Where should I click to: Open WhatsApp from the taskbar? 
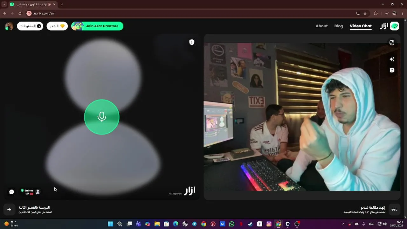(232, 224)
